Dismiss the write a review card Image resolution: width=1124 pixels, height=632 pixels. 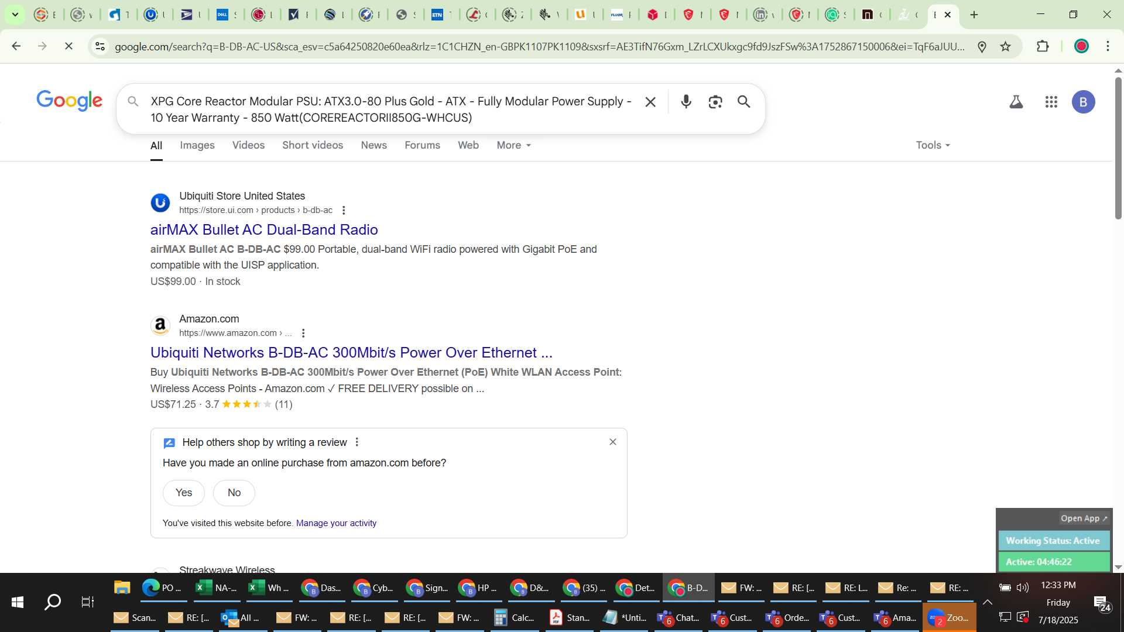point(613,442)
